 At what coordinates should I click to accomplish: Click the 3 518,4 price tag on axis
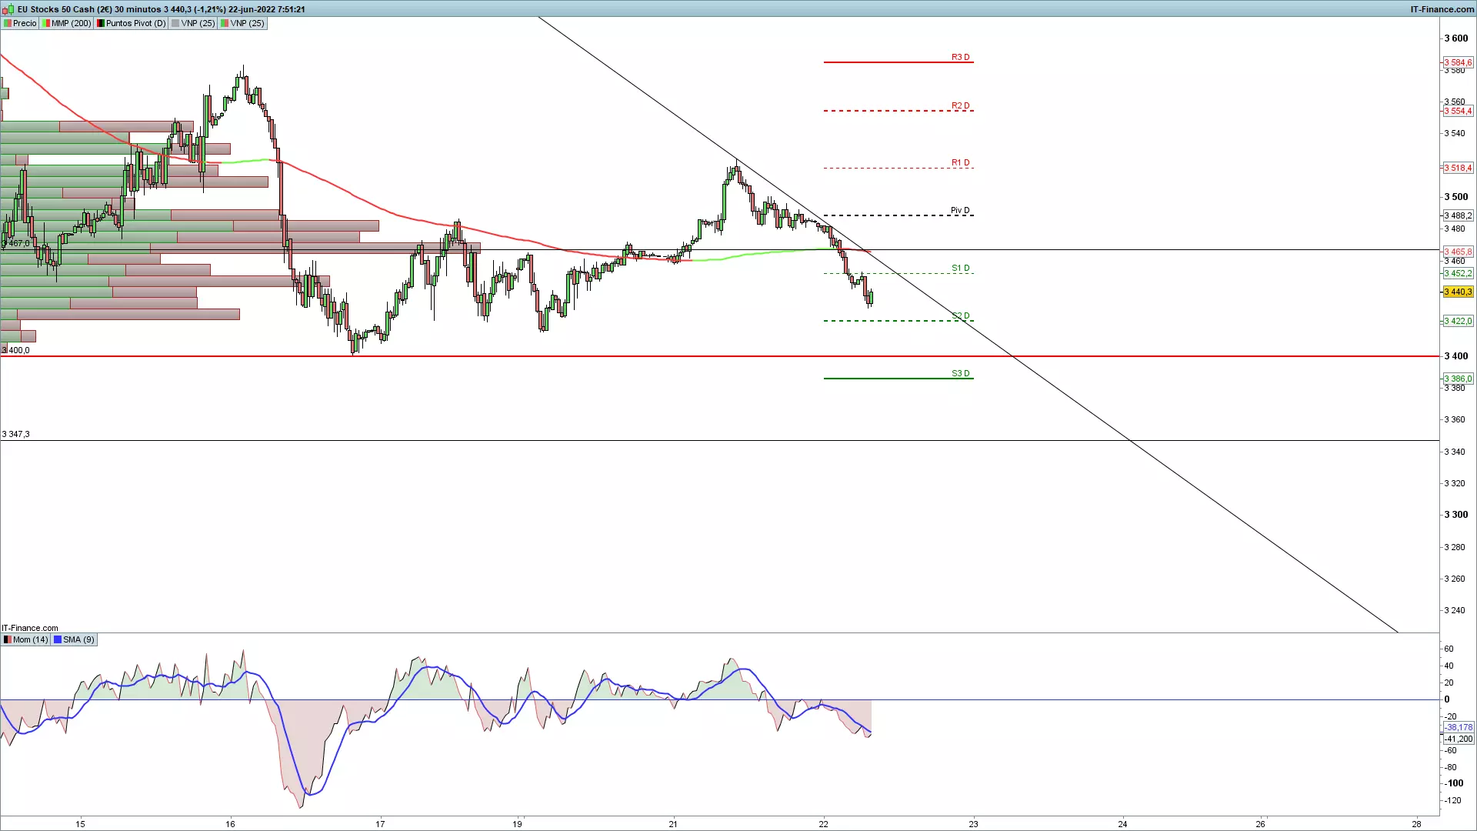coord(1458,168)
